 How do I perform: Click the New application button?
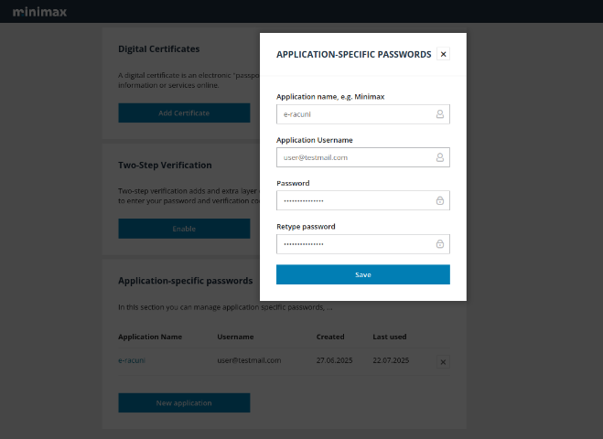point(184,402)
